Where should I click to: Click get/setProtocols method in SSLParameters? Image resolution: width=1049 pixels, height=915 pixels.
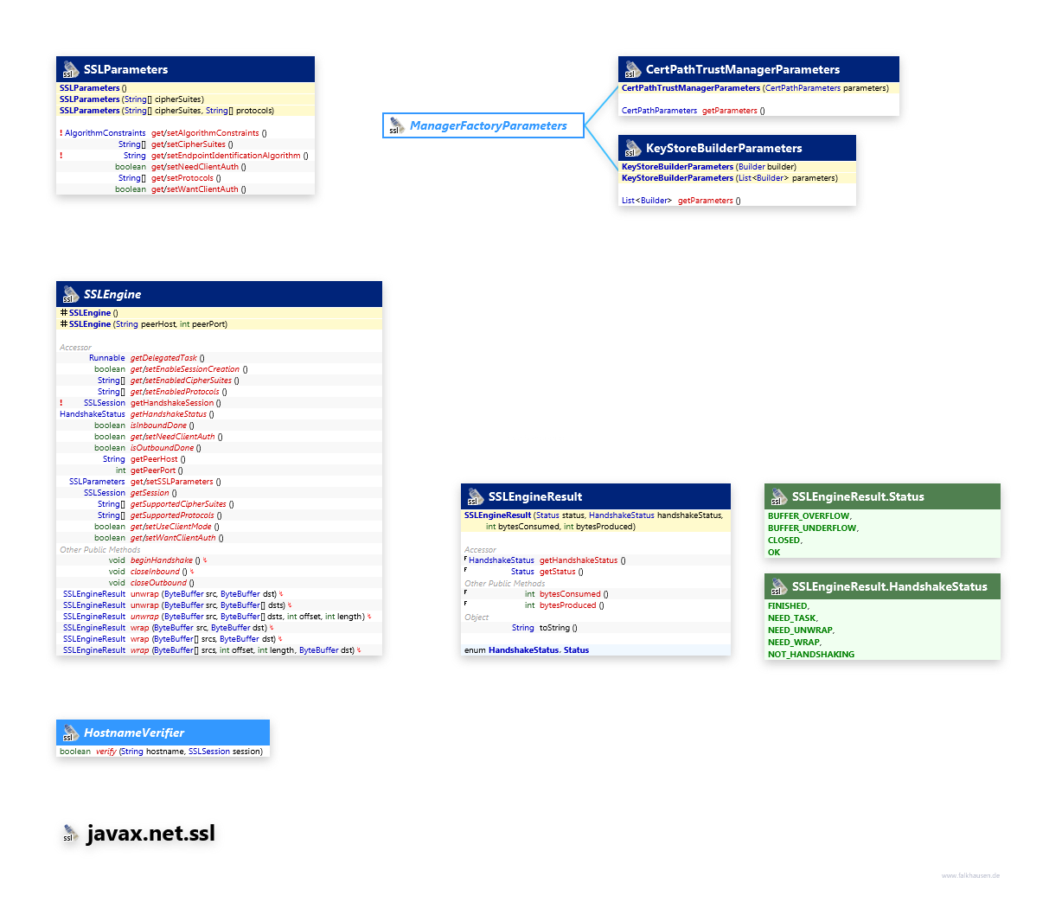click(x=182, y=178)
